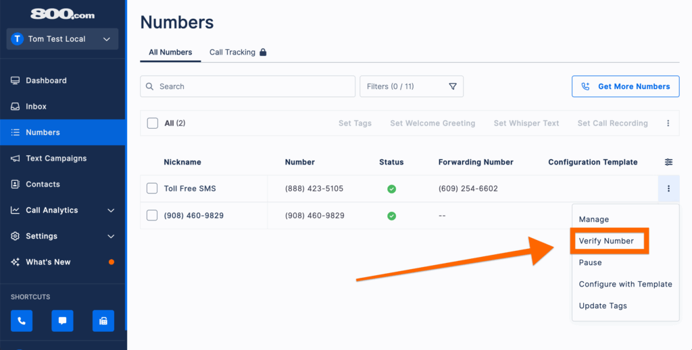Tick the (908) 460-9829 row checkbox
692x350 pixels.
tap(152, 215)
